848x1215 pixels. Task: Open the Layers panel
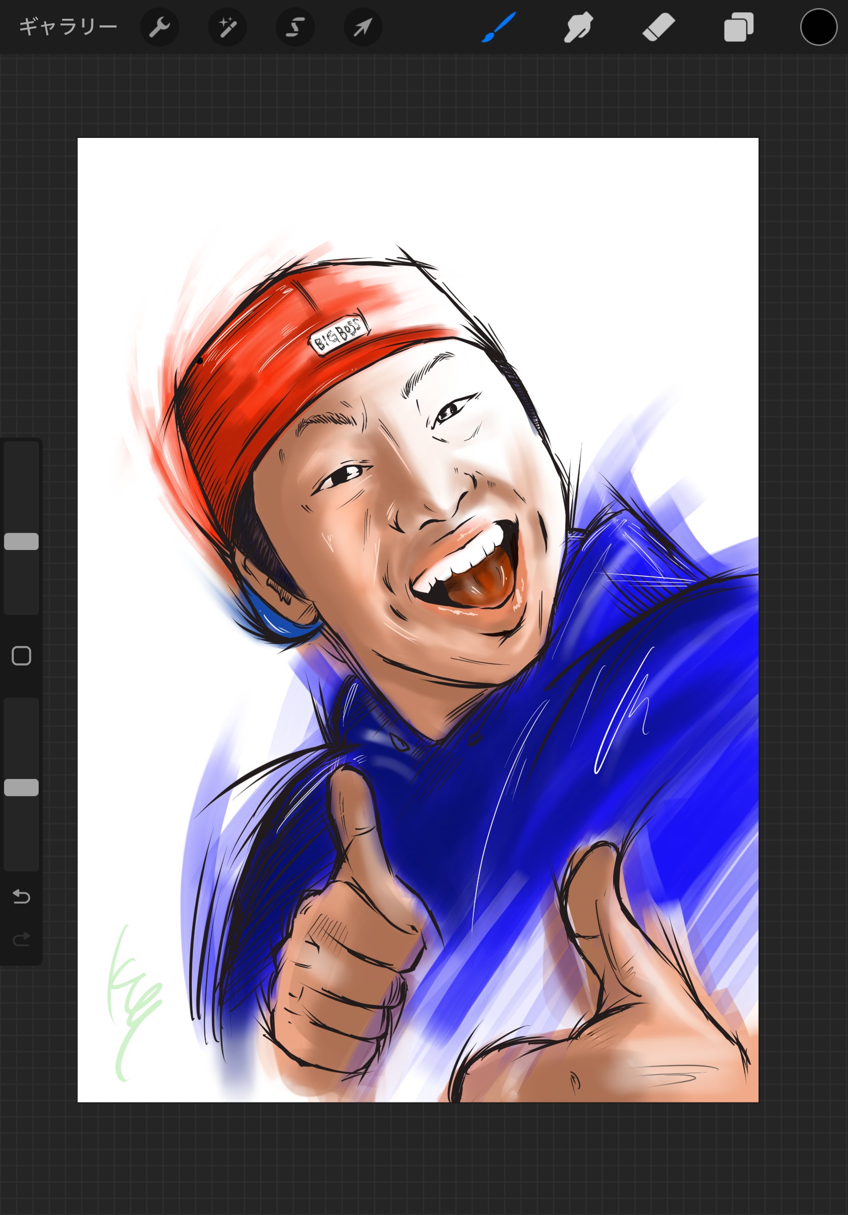click(x=739, y=26)
